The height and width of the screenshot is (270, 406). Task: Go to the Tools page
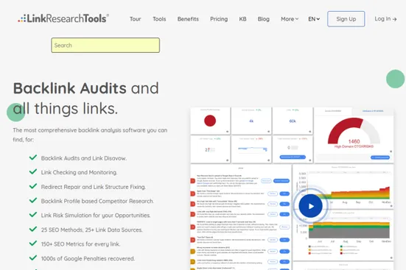(x=159, y=19)
